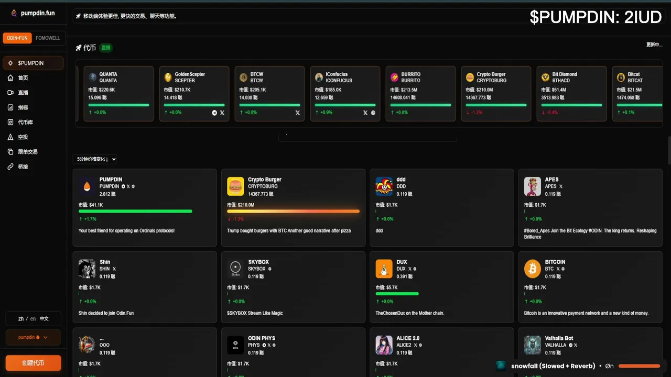Image resolution: width=671 pixels, height=377 pixels.
Task: Open X icon next to APES ticker
Action: [560, 186]
